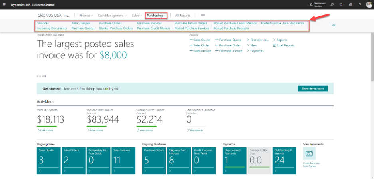Open the user profile avatar
374x179 pixels.
click(369, 4)
